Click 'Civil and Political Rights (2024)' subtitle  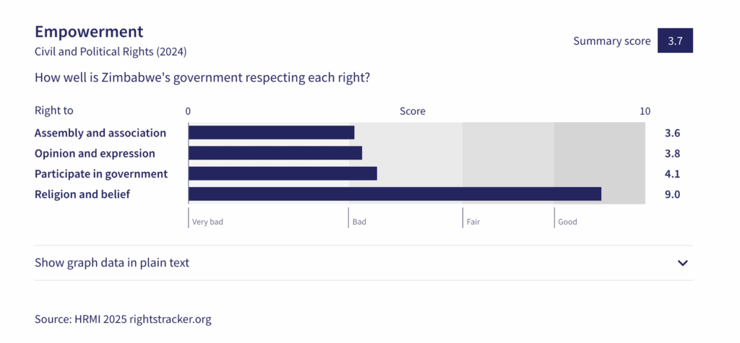tap(111, 52)
